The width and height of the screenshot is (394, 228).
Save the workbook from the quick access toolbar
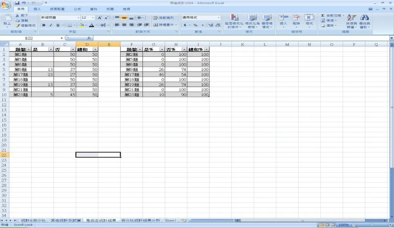(x=17, y=3)
